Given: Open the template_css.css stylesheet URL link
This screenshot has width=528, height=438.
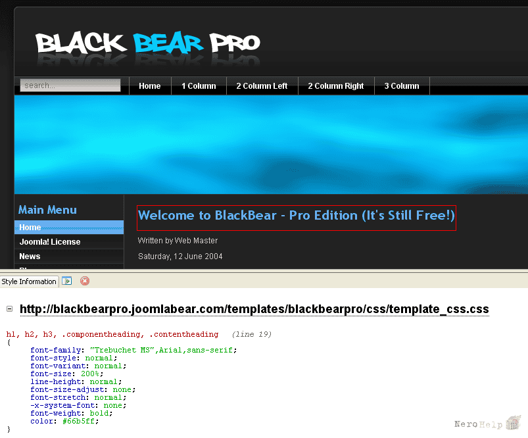Looking at the screenshot, I should [x=254, y=309].
